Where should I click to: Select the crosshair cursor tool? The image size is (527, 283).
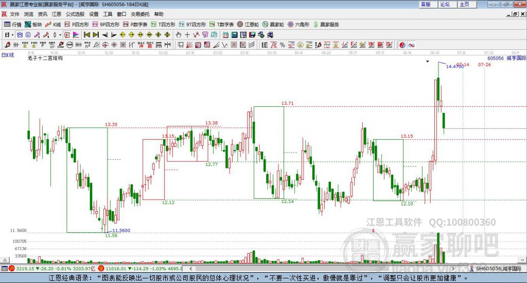tap(187, 35)
